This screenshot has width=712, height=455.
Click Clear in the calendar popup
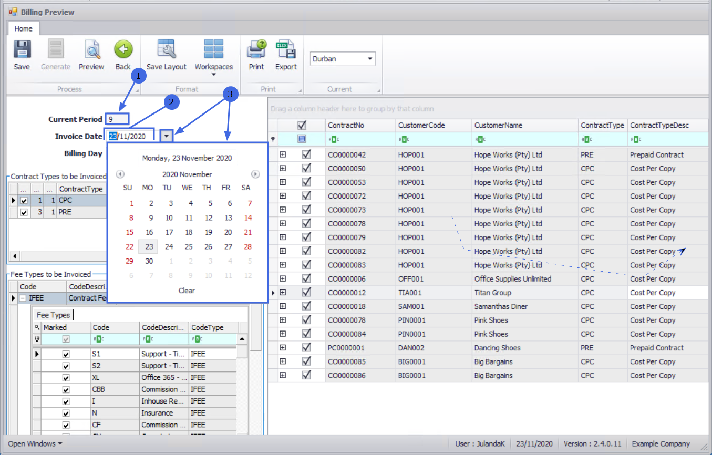point(187,291)
